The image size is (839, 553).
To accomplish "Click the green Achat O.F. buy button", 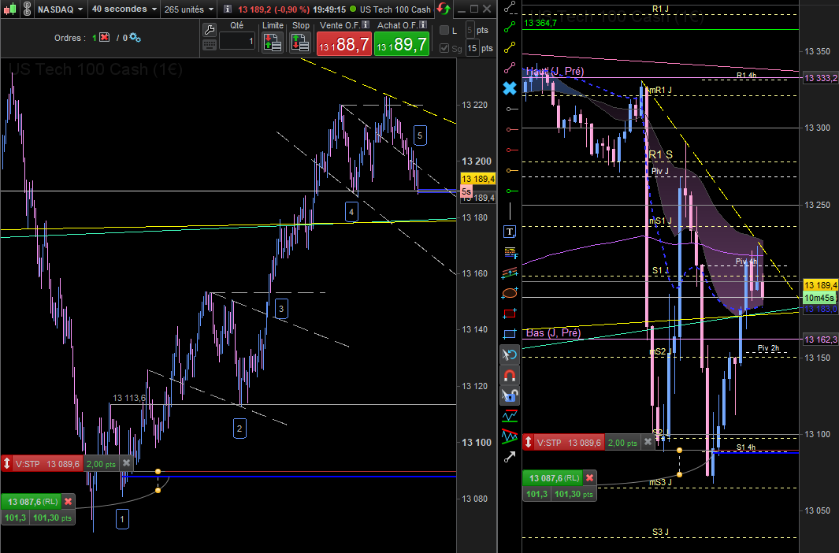I will 401,44.
